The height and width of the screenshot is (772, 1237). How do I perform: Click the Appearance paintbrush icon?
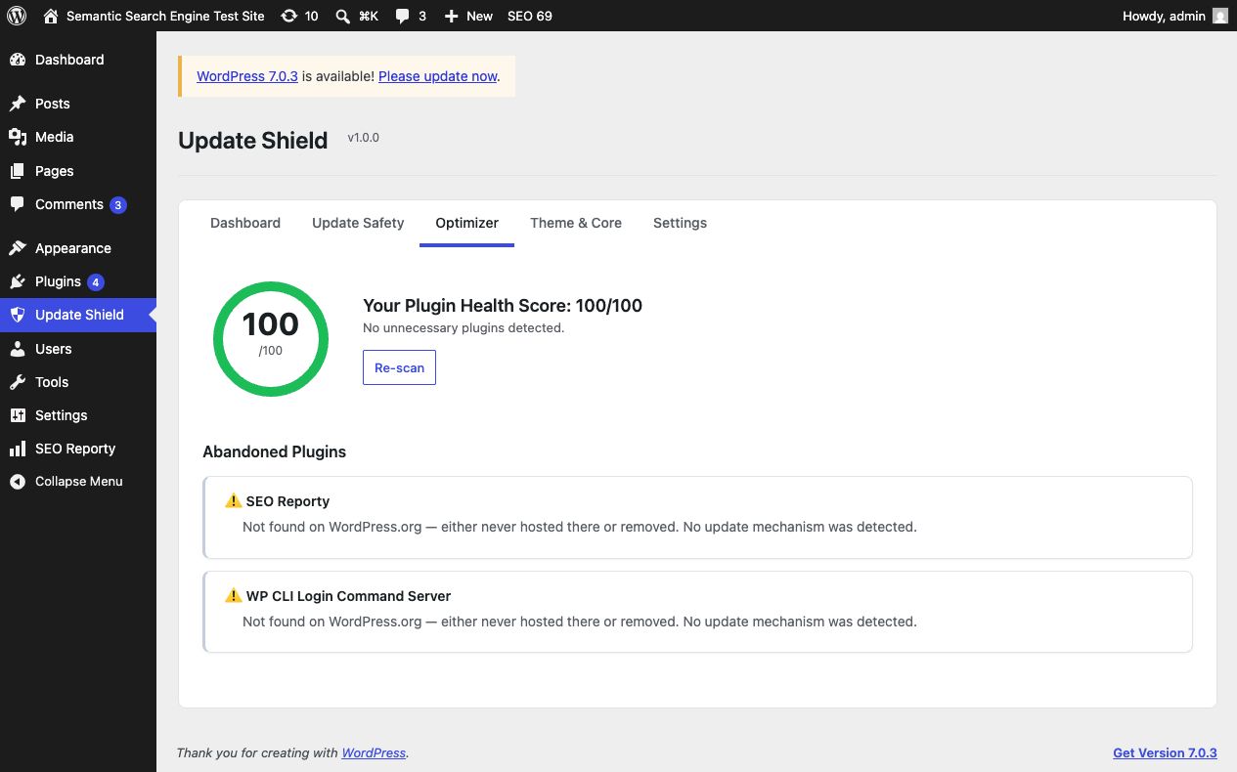pos(18,248)
